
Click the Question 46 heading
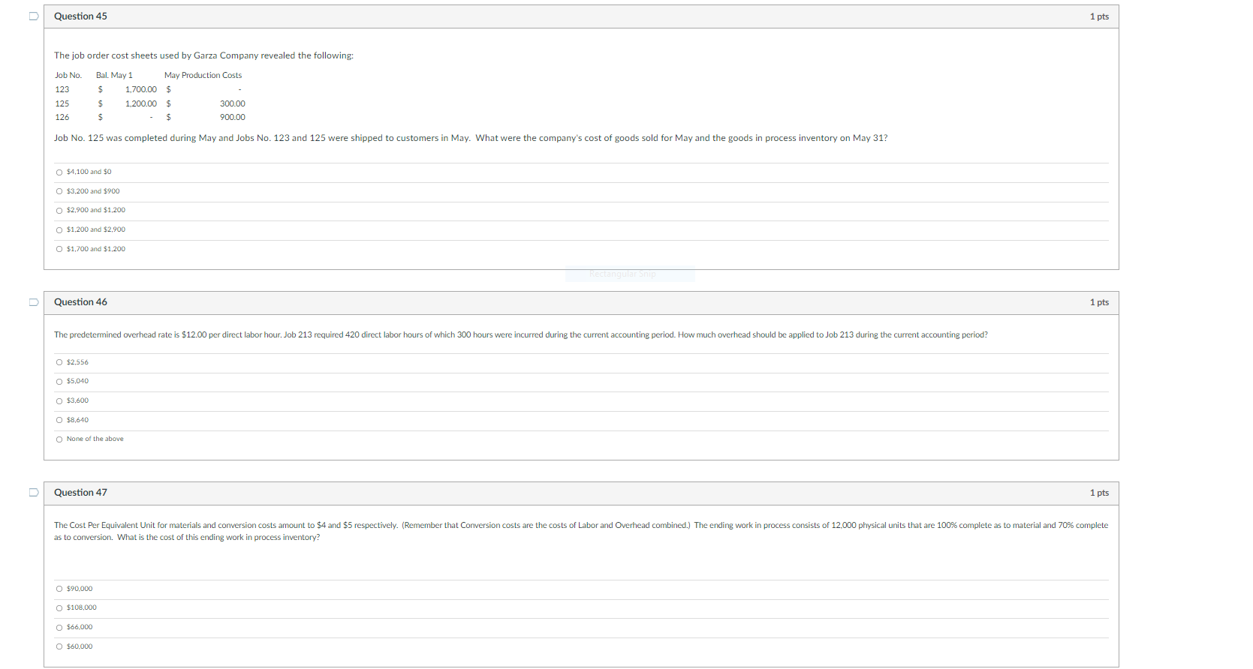[80, 302]
